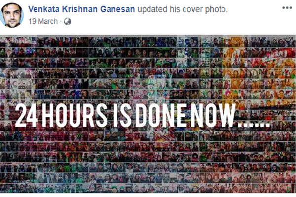Click the trailing dots after 'NOW'
The width and height of the screenshot is (296, 197).
click(x=254, y=124)
